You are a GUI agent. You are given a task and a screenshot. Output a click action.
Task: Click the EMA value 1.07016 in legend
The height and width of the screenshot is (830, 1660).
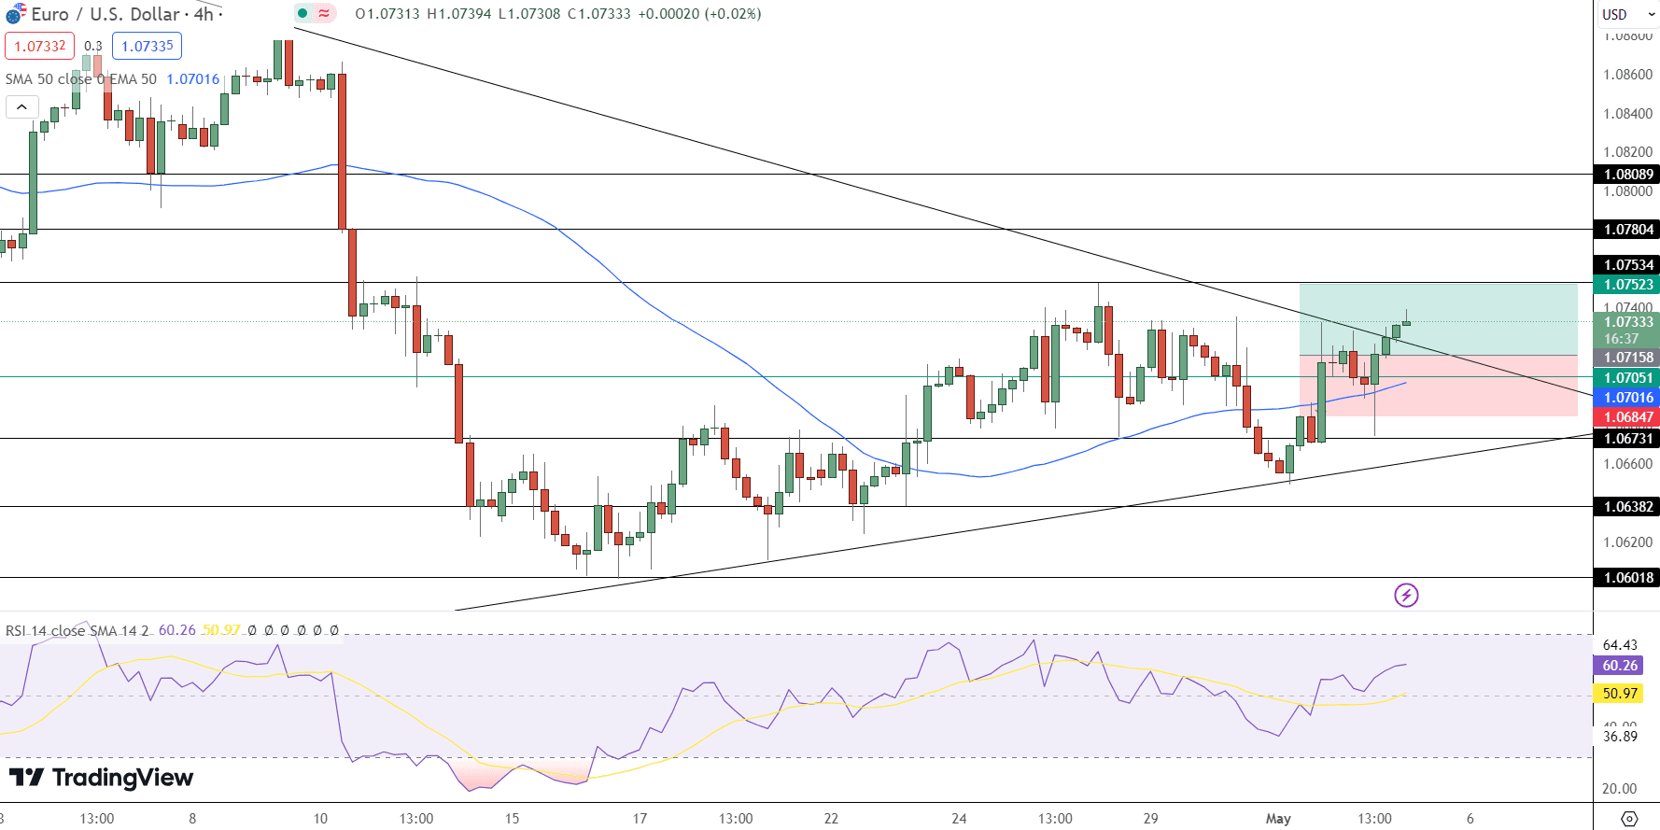pyautogui.click(x=192, y=79)
